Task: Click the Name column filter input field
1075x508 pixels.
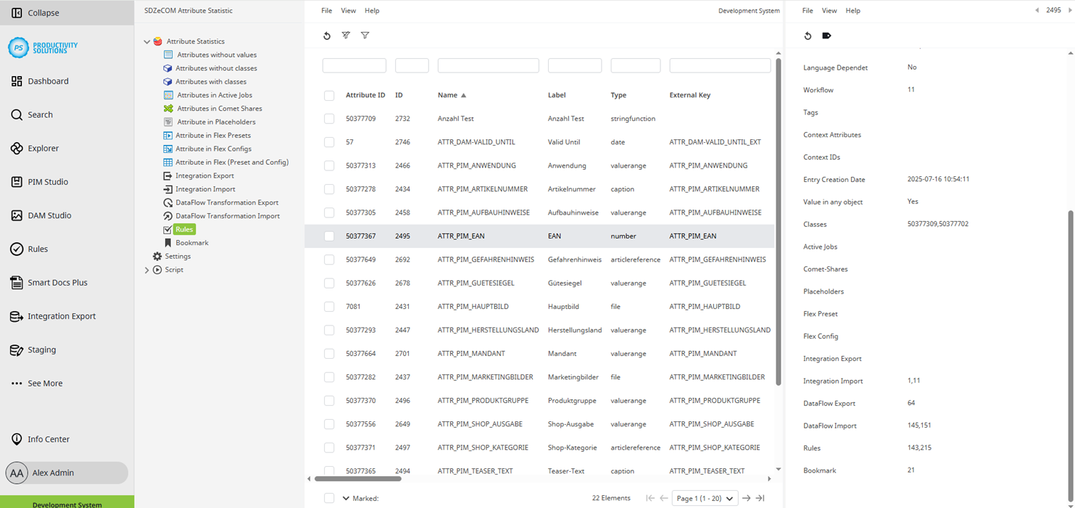Action: point(488,65)
